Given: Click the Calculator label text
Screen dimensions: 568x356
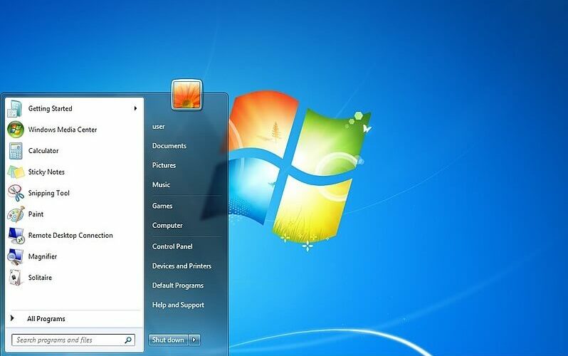Looking at the screenshot, I should coord(43,151).
